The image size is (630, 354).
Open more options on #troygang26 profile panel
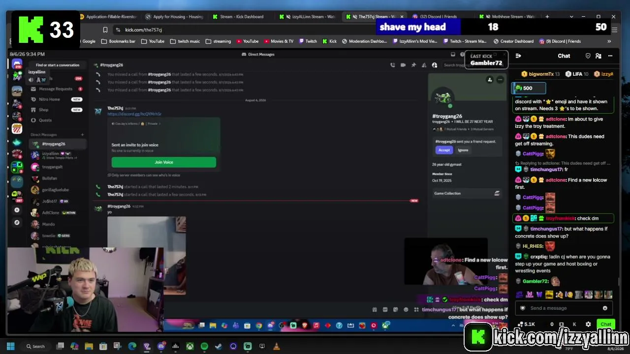pos(500,80)
